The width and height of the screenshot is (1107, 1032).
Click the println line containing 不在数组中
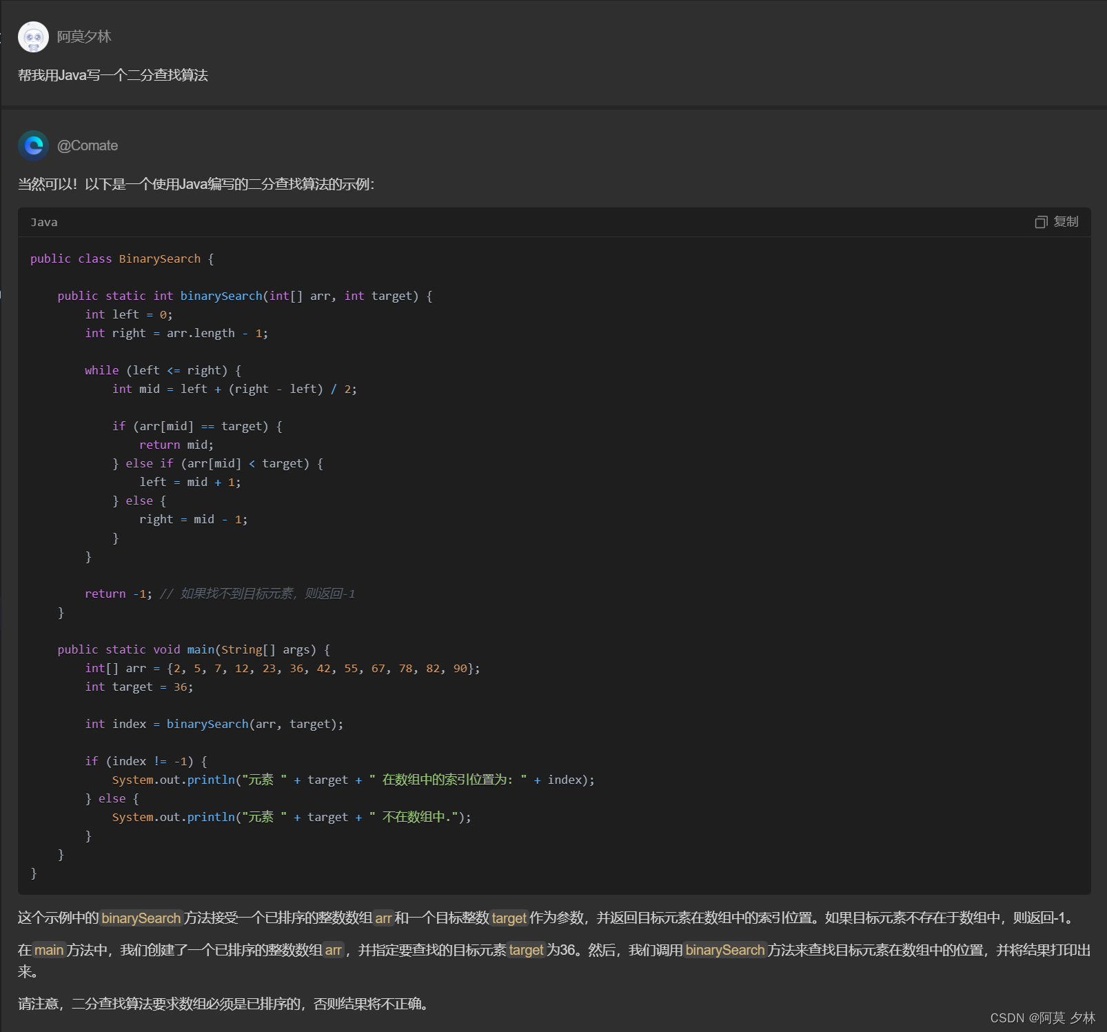pyautogui.click(x=292, y=817)
